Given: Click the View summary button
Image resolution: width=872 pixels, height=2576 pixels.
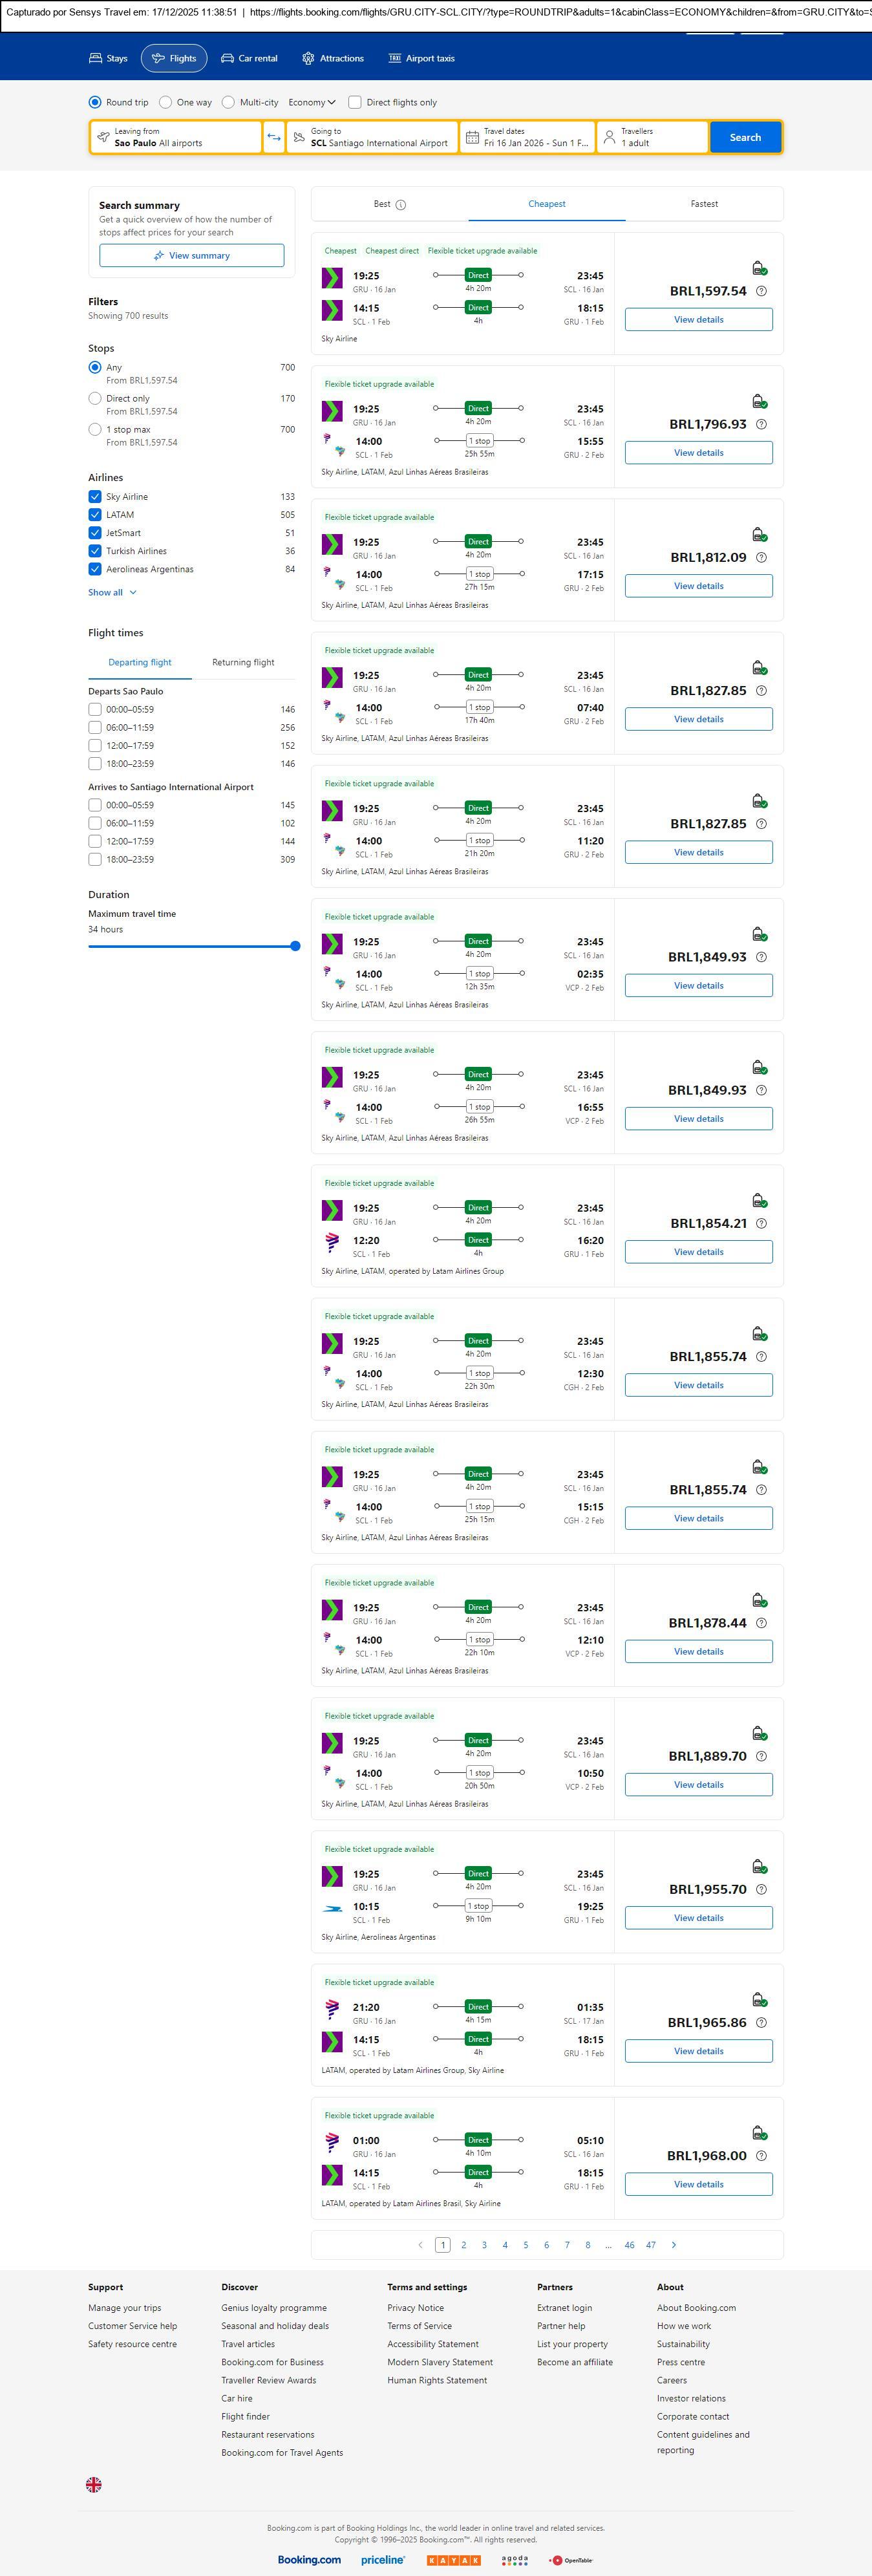Looking at the screenshot, I should [191, 256].
